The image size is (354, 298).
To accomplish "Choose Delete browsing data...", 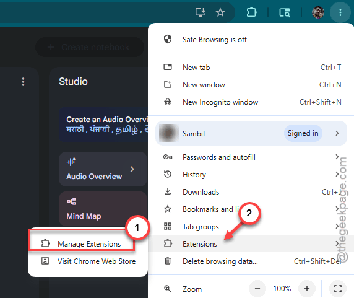I will coord(251,261).
